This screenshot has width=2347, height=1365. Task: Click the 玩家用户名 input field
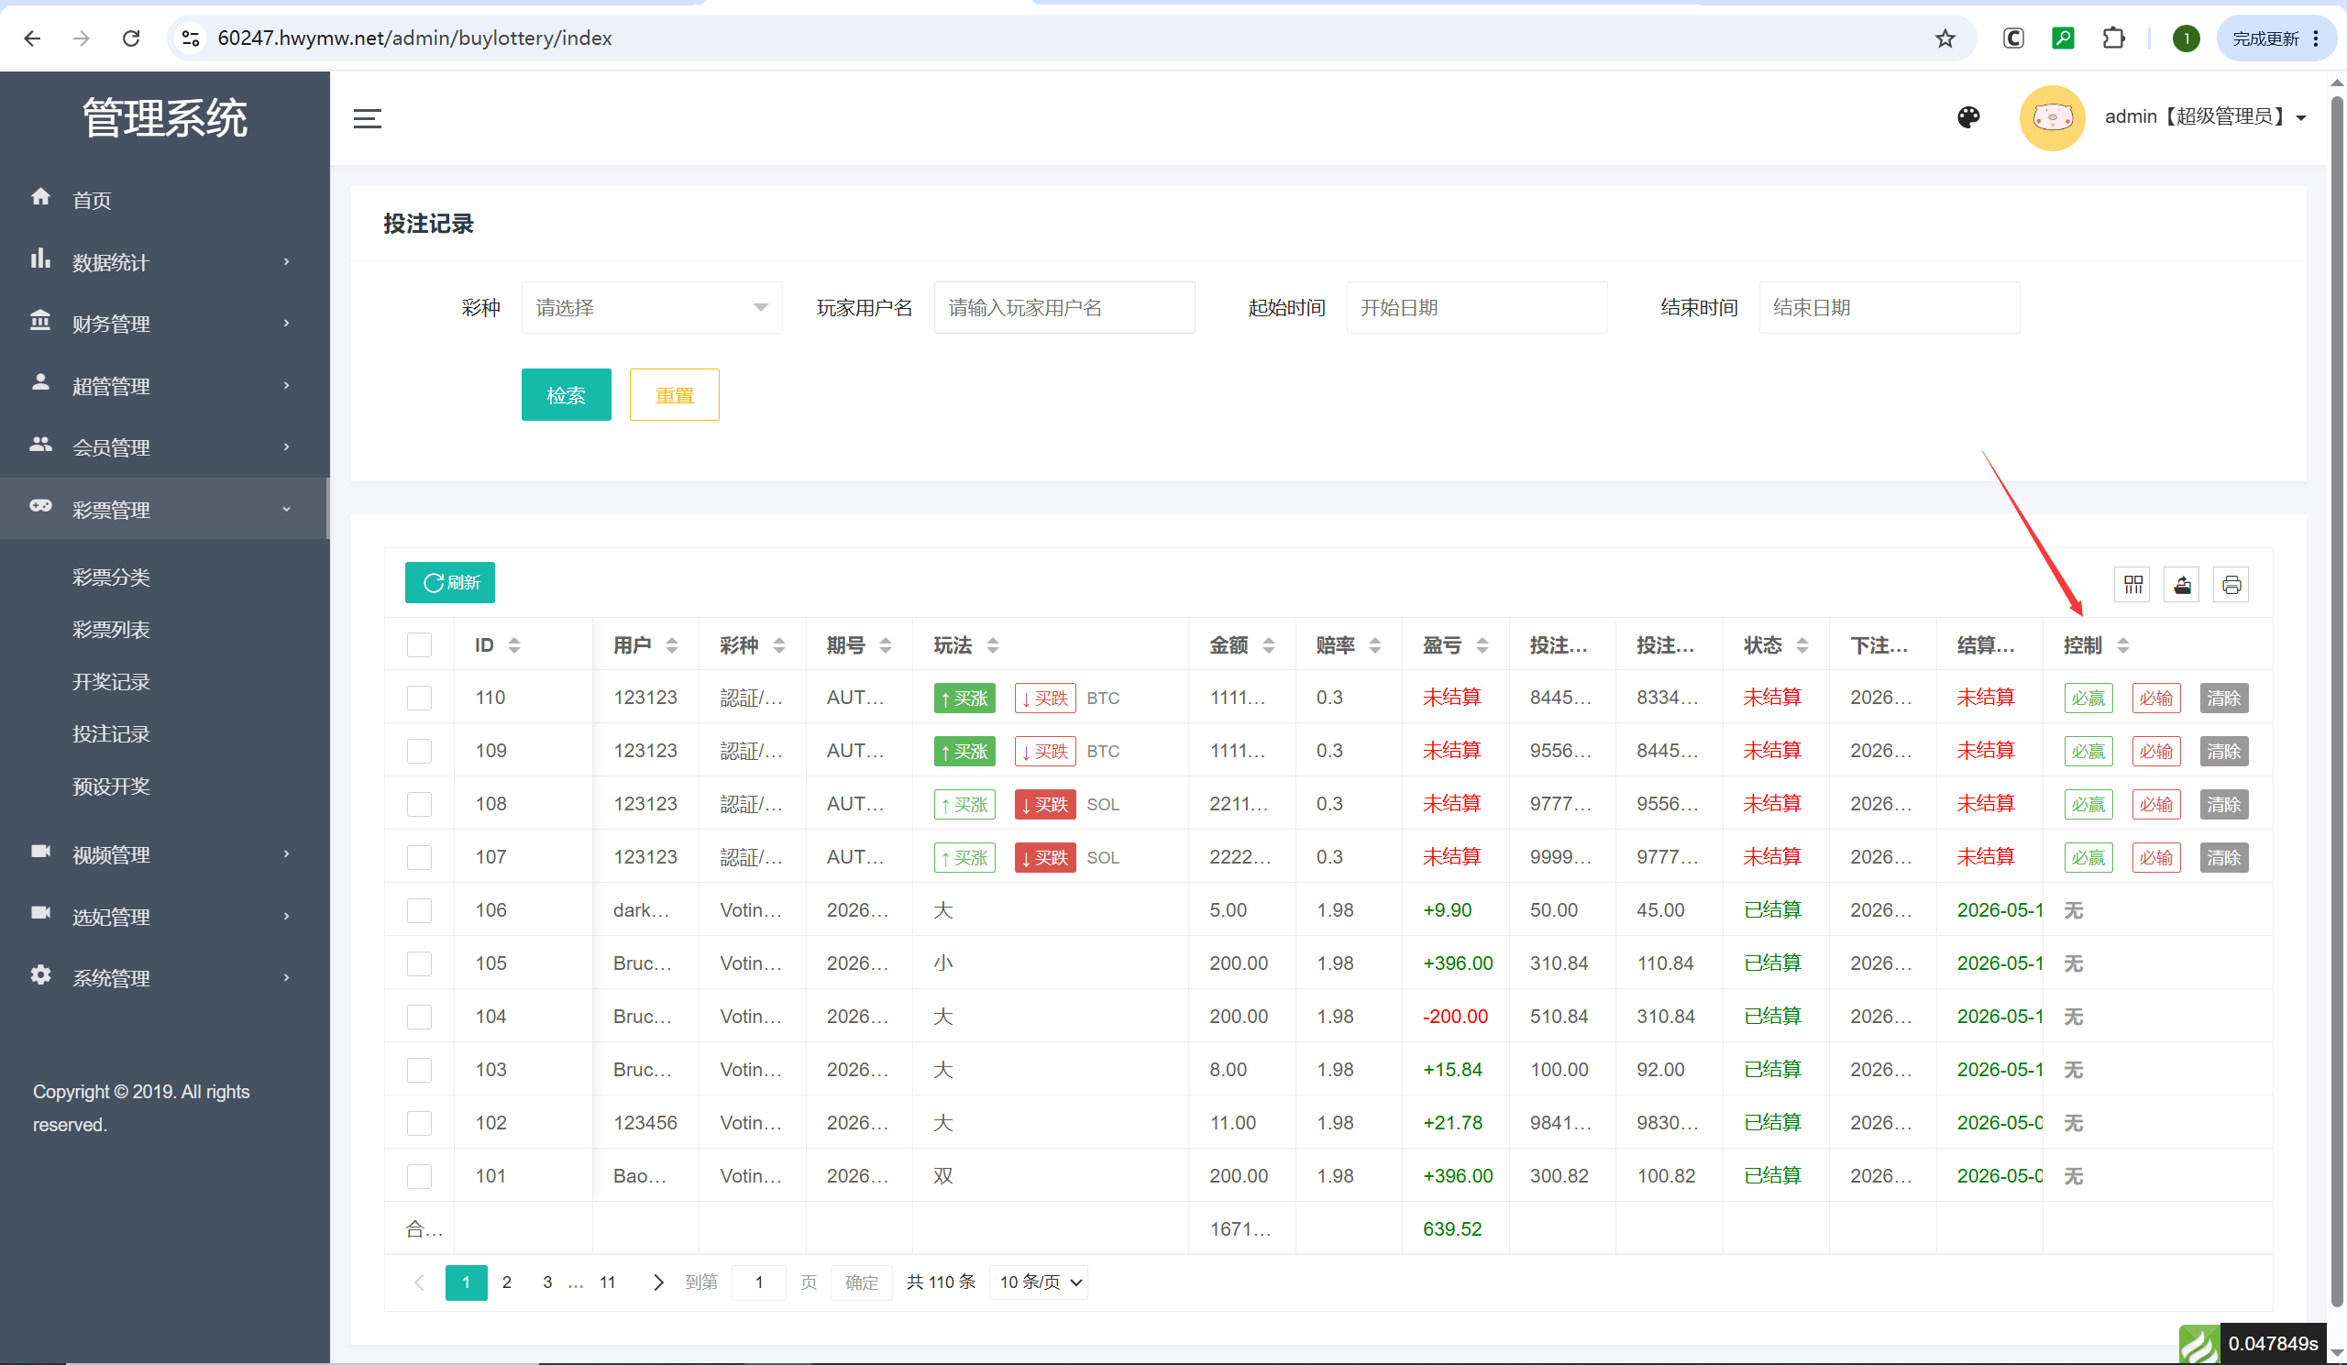pyautogui.click(x=1064, y=307)
